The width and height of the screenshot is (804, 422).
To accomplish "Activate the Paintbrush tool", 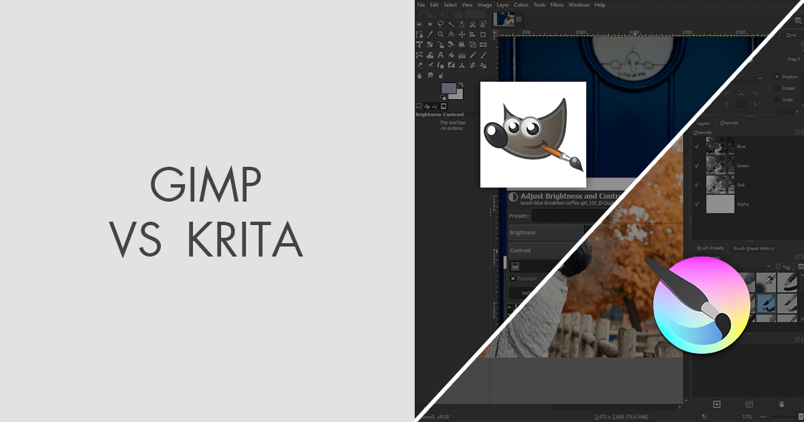I will tap(483, 55).
